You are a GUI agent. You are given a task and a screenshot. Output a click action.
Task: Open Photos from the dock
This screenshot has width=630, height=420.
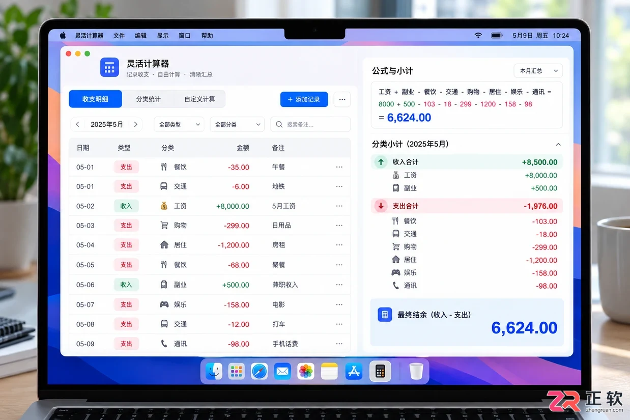click(306, 372)
